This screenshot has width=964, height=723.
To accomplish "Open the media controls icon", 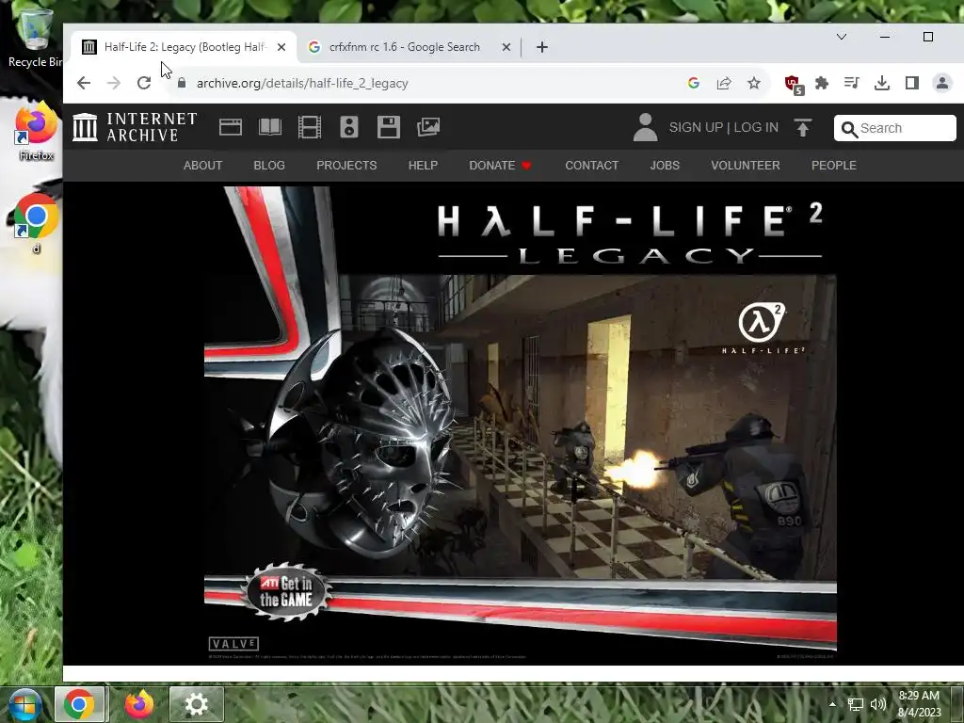I will (851, 83).
